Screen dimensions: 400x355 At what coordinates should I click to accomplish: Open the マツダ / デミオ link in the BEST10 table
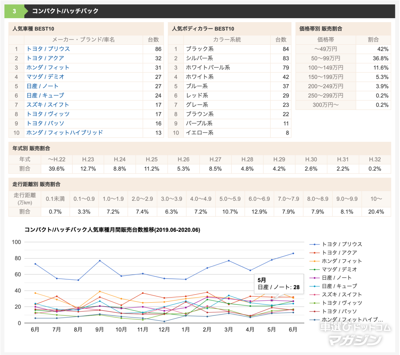click(x=45, y=77)
